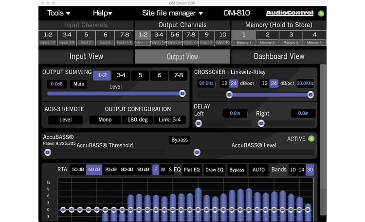Set high-pass slope to 12 dB/oct
Image resolution: width=365 pixels, height=222 pixels.
click(x=224, y=83)
